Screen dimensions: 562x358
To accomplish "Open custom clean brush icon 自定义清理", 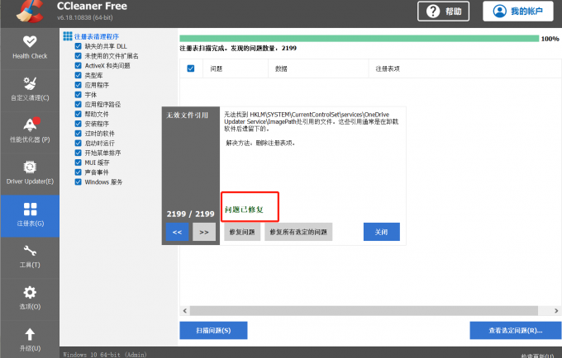I will pyautogui.click(x=30, y=83).
